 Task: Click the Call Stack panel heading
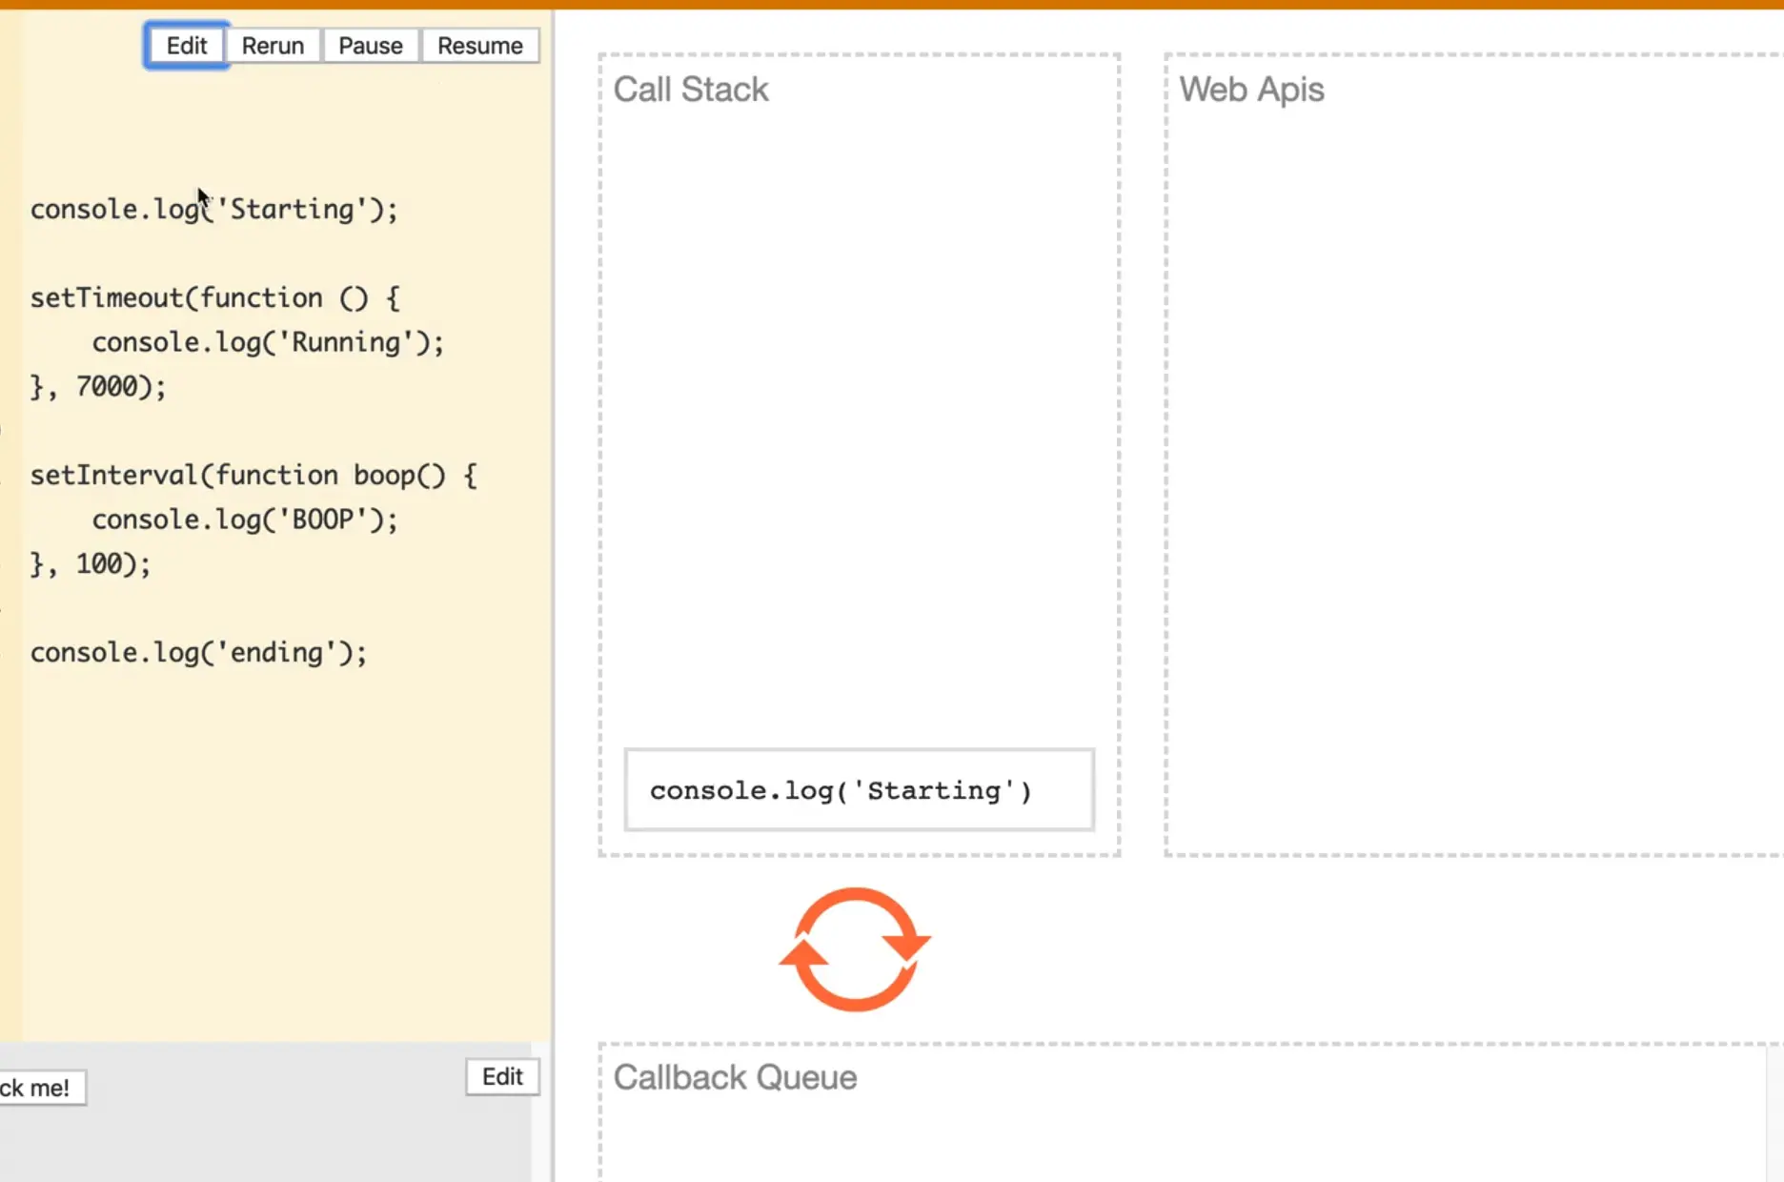coord(690,90)
